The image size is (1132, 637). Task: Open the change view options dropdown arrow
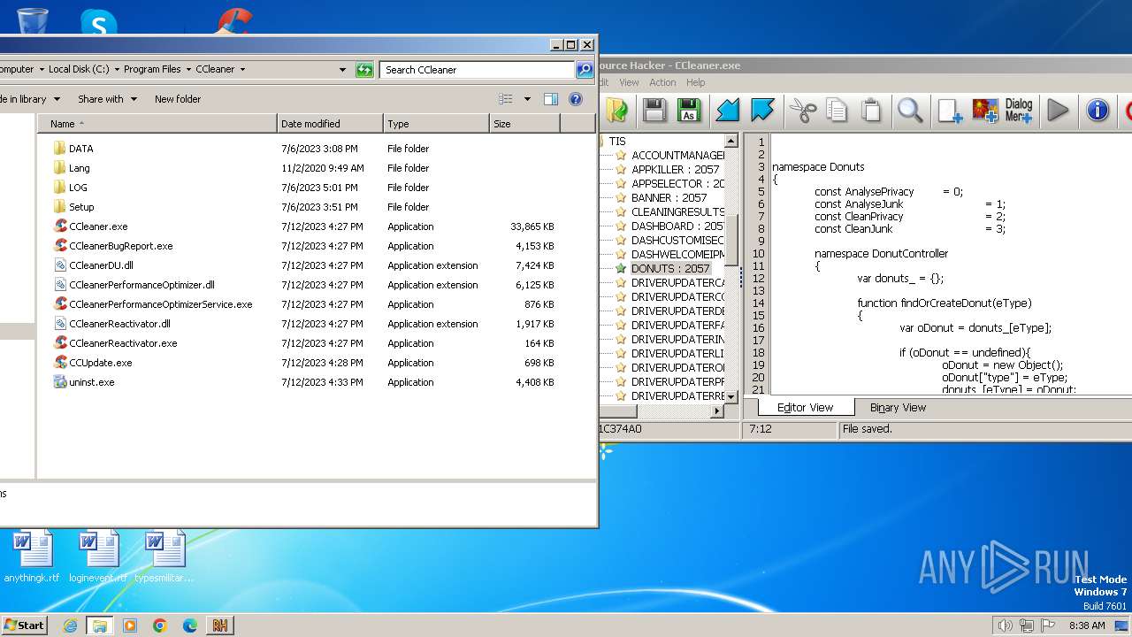528,99
